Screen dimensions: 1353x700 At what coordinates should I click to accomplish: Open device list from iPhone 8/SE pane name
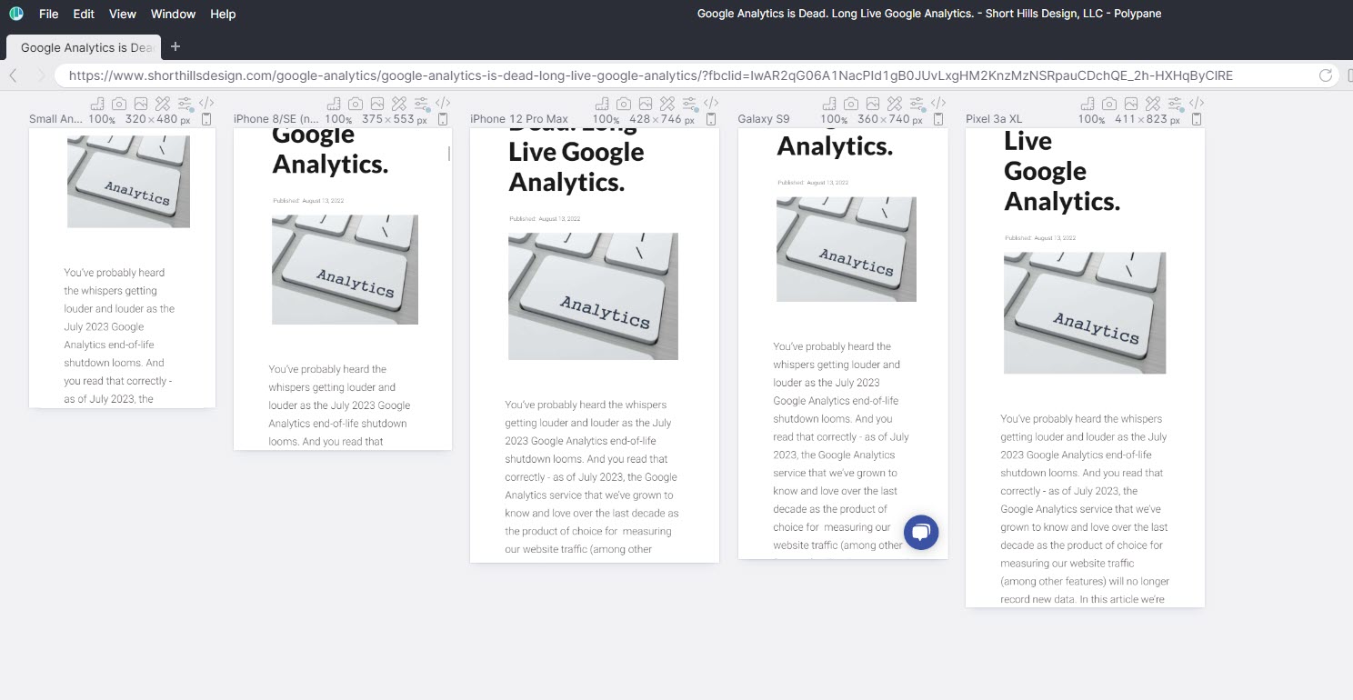pos(276,119)
